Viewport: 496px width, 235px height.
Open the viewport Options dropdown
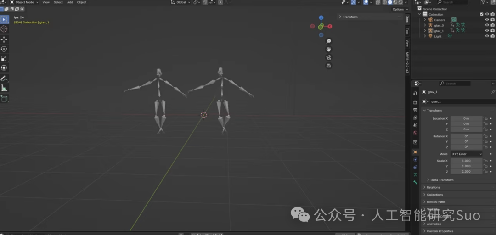point(400,9)
